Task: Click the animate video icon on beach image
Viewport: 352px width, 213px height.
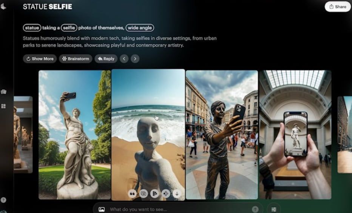Action: [144, 193]
